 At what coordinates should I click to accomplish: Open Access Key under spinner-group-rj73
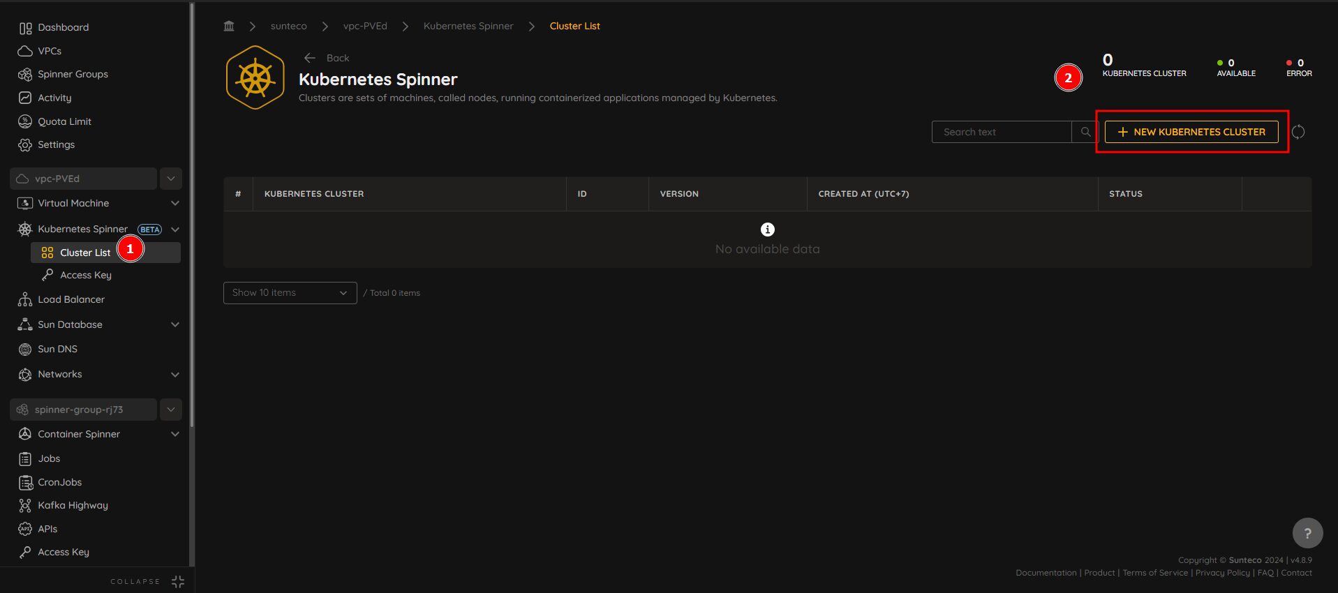(x=54, y=552)
